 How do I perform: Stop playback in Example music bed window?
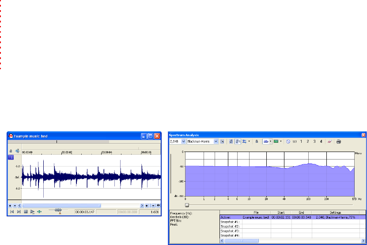pos(26,212)
